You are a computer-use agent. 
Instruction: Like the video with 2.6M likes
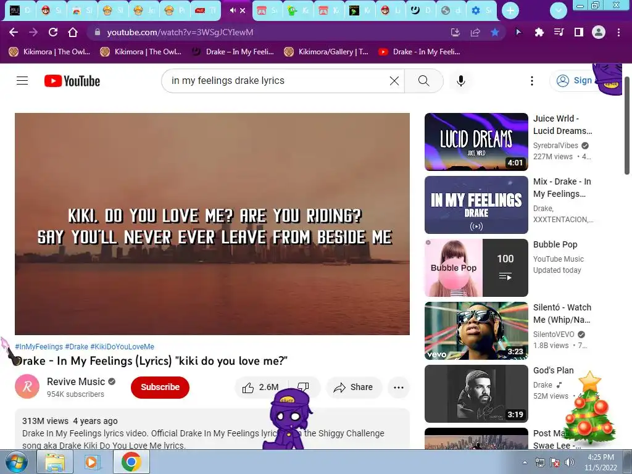tap(261, 388)
